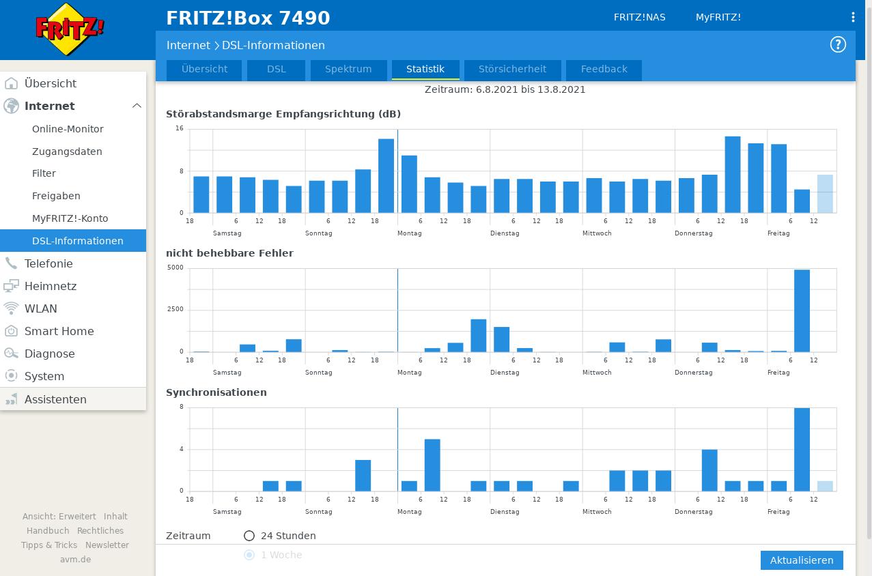The width and height of the screenshot is (872, 576).
Task: Click the Smart Home icon in the sidebar
Action: coord(11,331)
